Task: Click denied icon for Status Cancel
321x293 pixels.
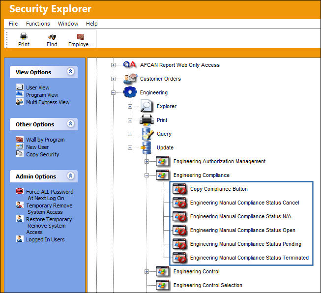Action: (179, 203)
